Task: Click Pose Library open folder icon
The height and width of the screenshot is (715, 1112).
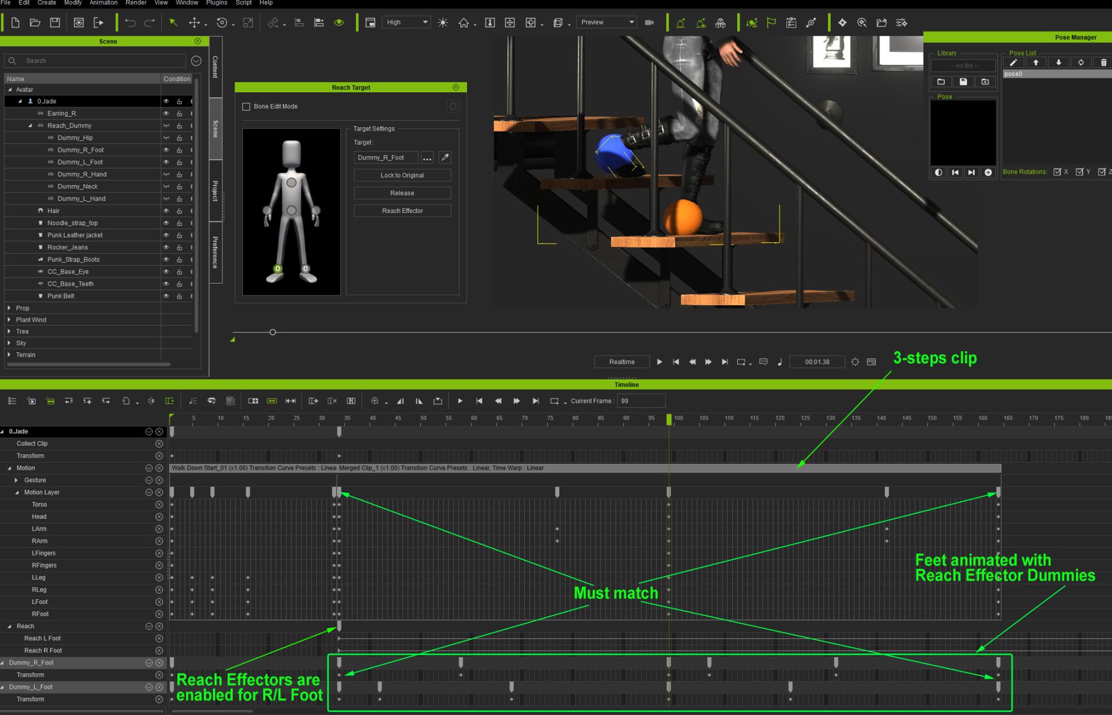Action: (941, 82)
